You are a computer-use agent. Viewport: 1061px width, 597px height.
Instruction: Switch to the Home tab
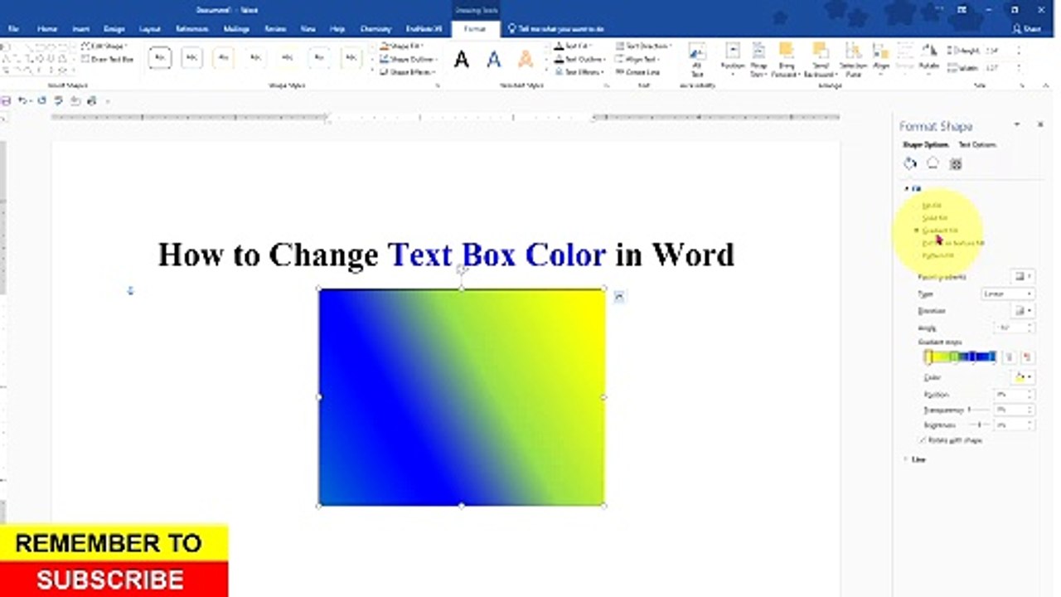point(47,28)
